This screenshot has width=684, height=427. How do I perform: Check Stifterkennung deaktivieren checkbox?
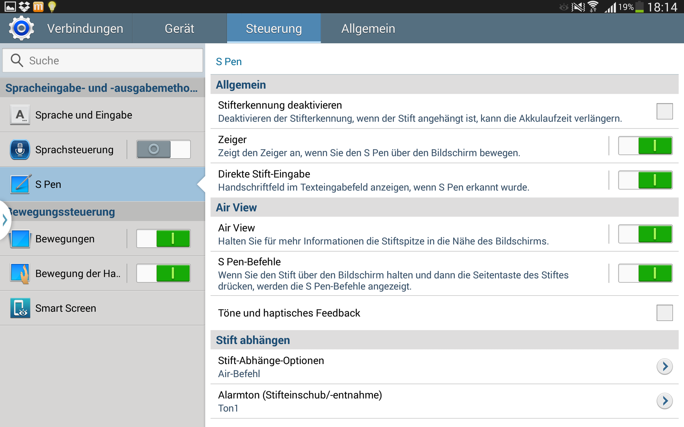click(664, 111)
